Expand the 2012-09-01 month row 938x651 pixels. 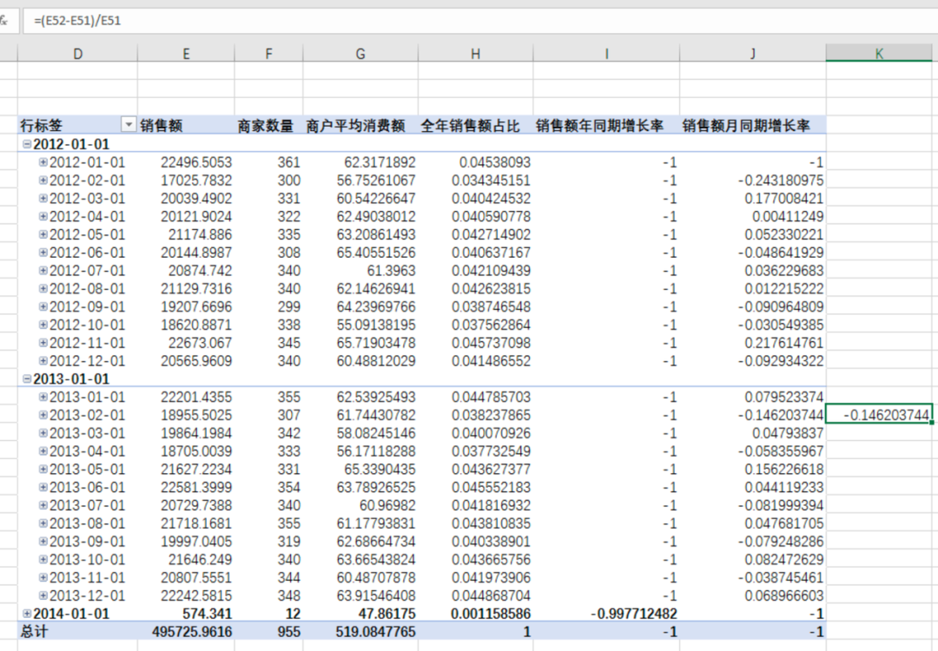tap(43, 306)
